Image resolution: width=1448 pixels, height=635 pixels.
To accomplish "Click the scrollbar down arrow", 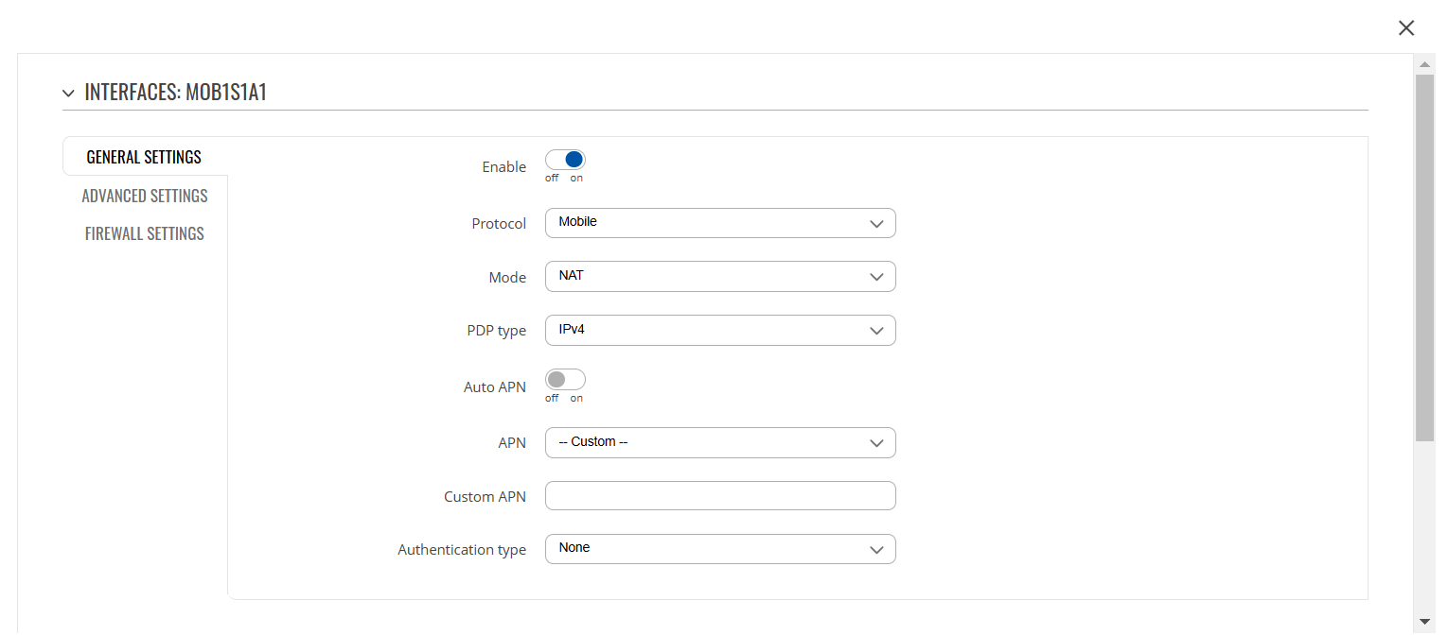I will (x=1424, y=621).
